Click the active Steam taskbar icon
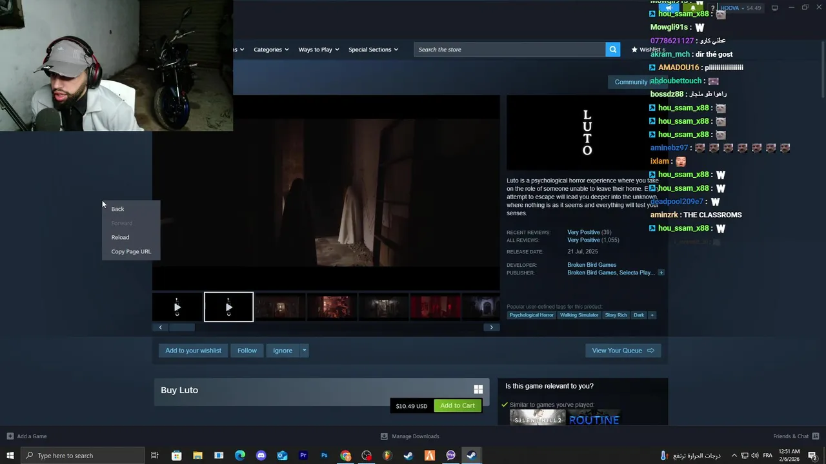This screenshot has height=464, width=826. coord(472,456)
